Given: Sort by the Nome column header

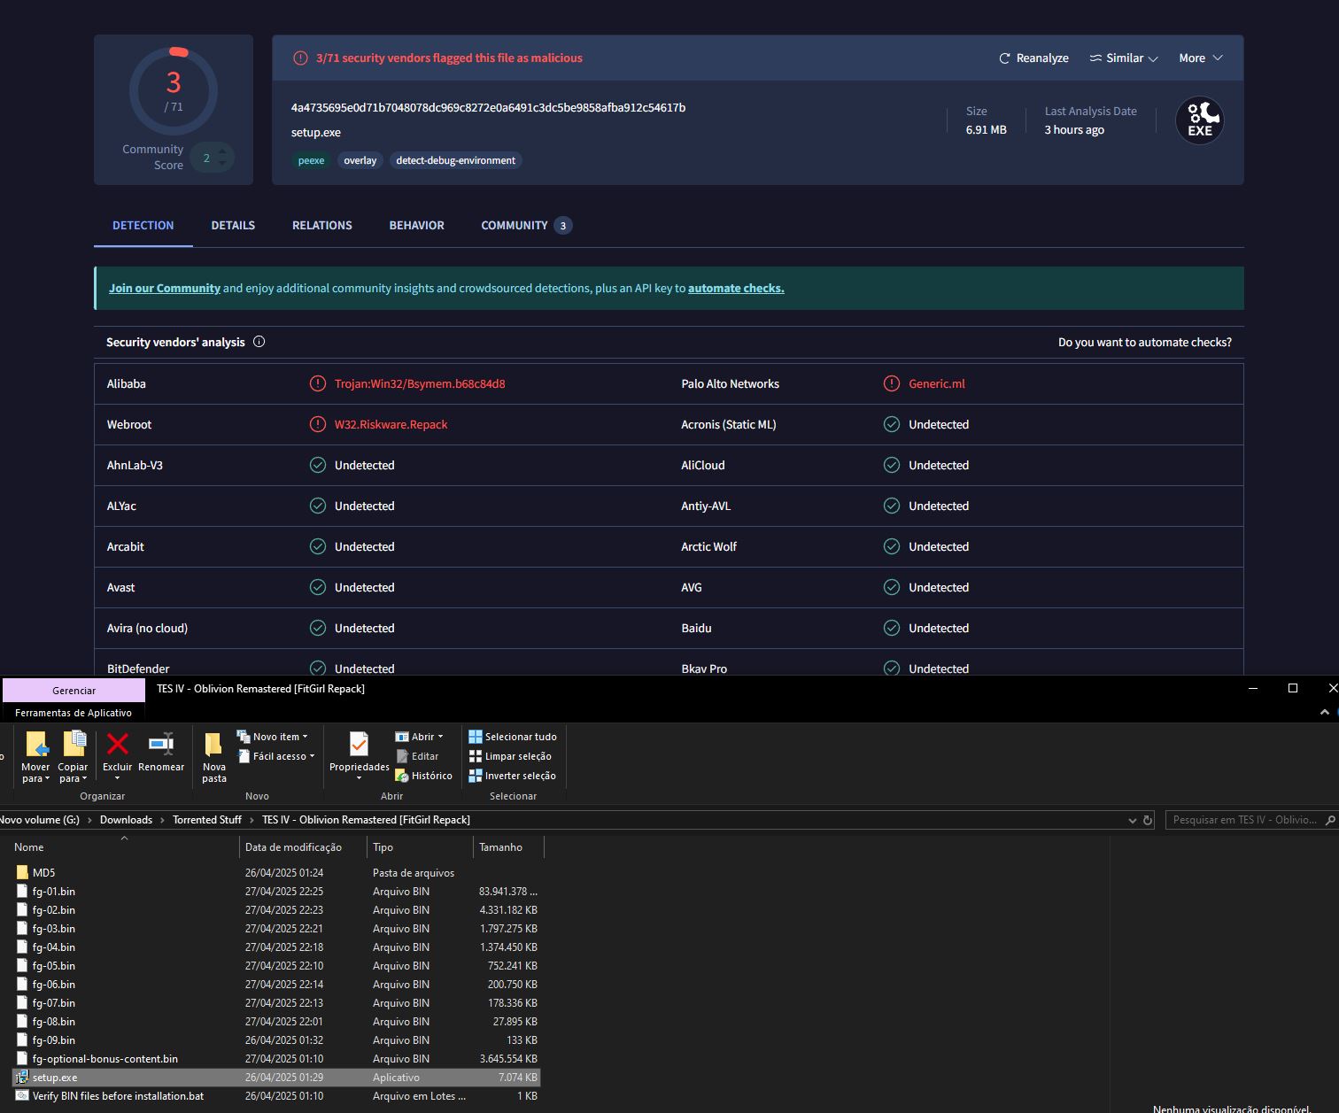Looking at the screenshot, I should pyautogui.click(x=124, y=847).
